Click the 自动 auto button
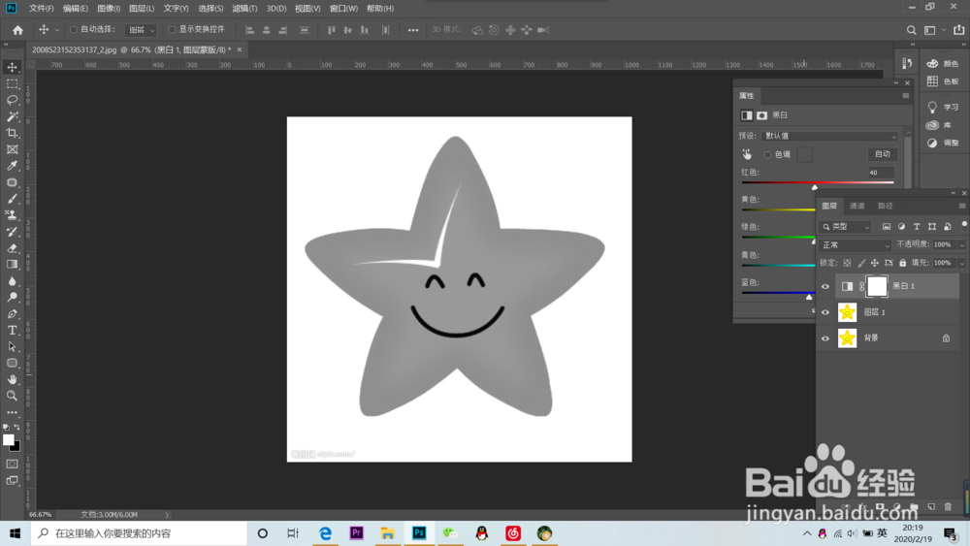The image size is (970, 546). [x=882, y=154]
